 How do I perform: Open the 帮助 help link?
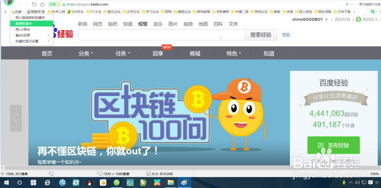(286, 35)
